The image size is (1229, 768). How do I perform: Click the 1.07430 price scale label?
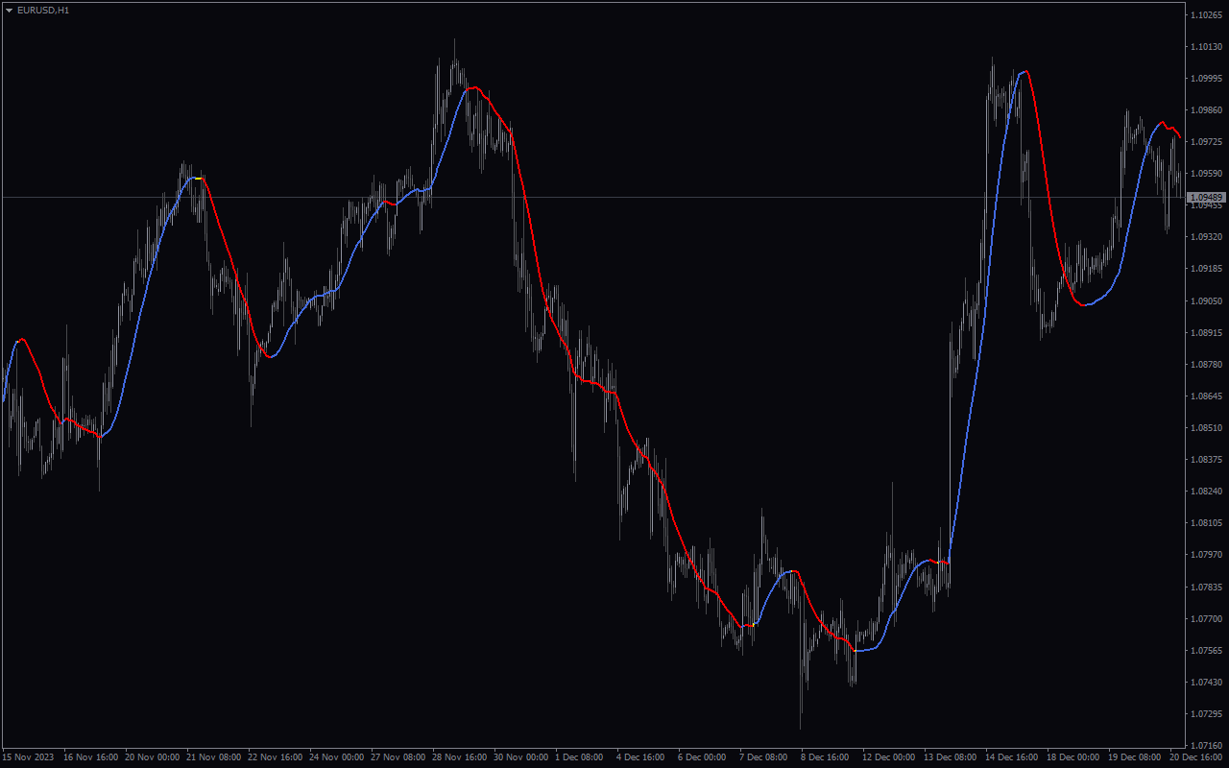(1206, 683)
